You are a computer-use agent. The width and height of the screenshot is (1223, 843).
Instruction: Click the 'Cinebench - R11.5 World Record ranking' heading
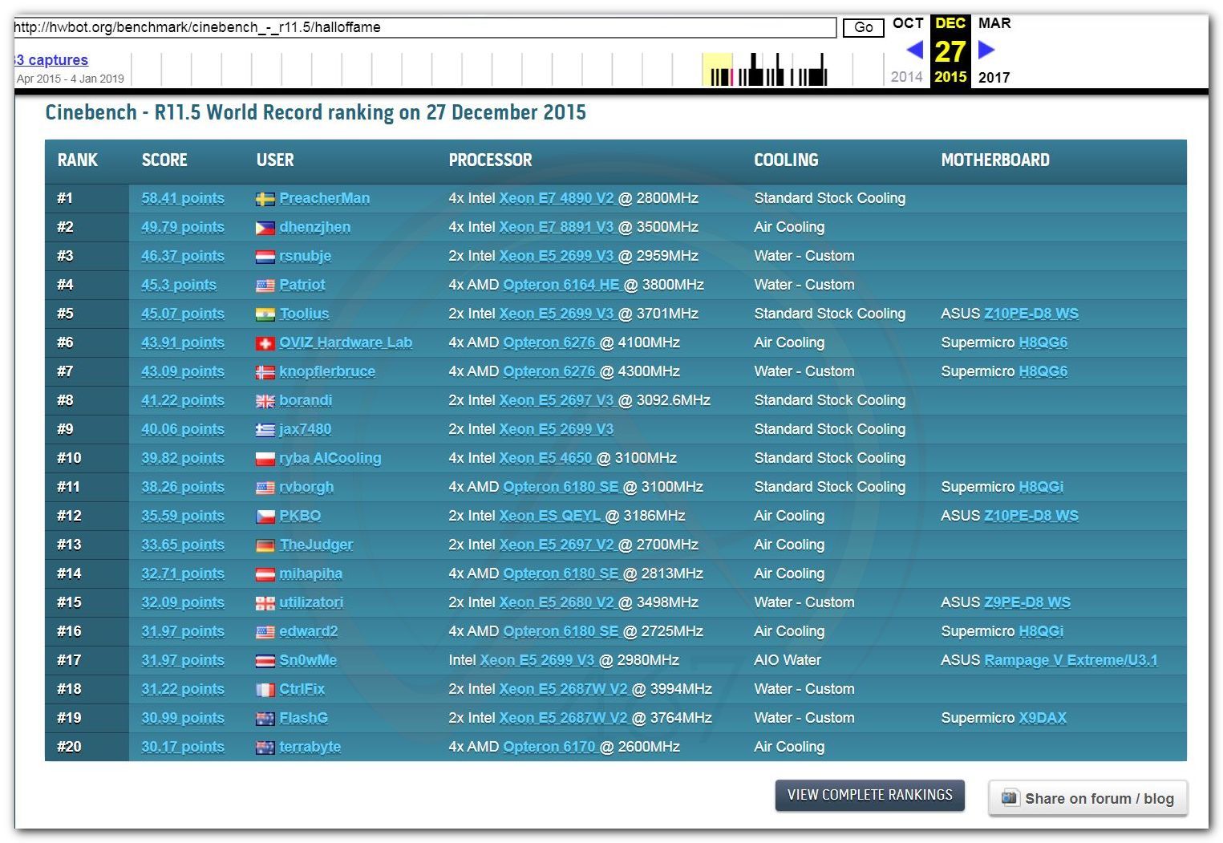click(315, 112)
